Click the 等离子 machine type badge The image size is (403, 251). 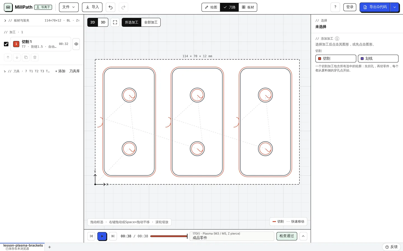click(x=43, y=7)
